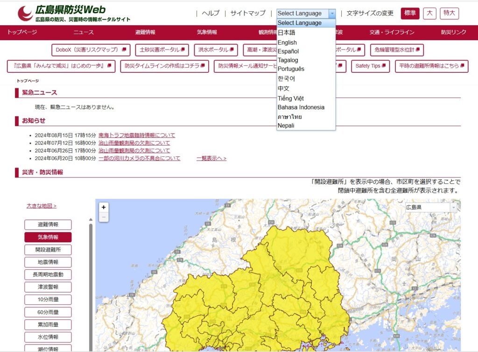Screen dimensions: 478x352
Task: Choose English from the language list
Action: [x=287, y=42]
